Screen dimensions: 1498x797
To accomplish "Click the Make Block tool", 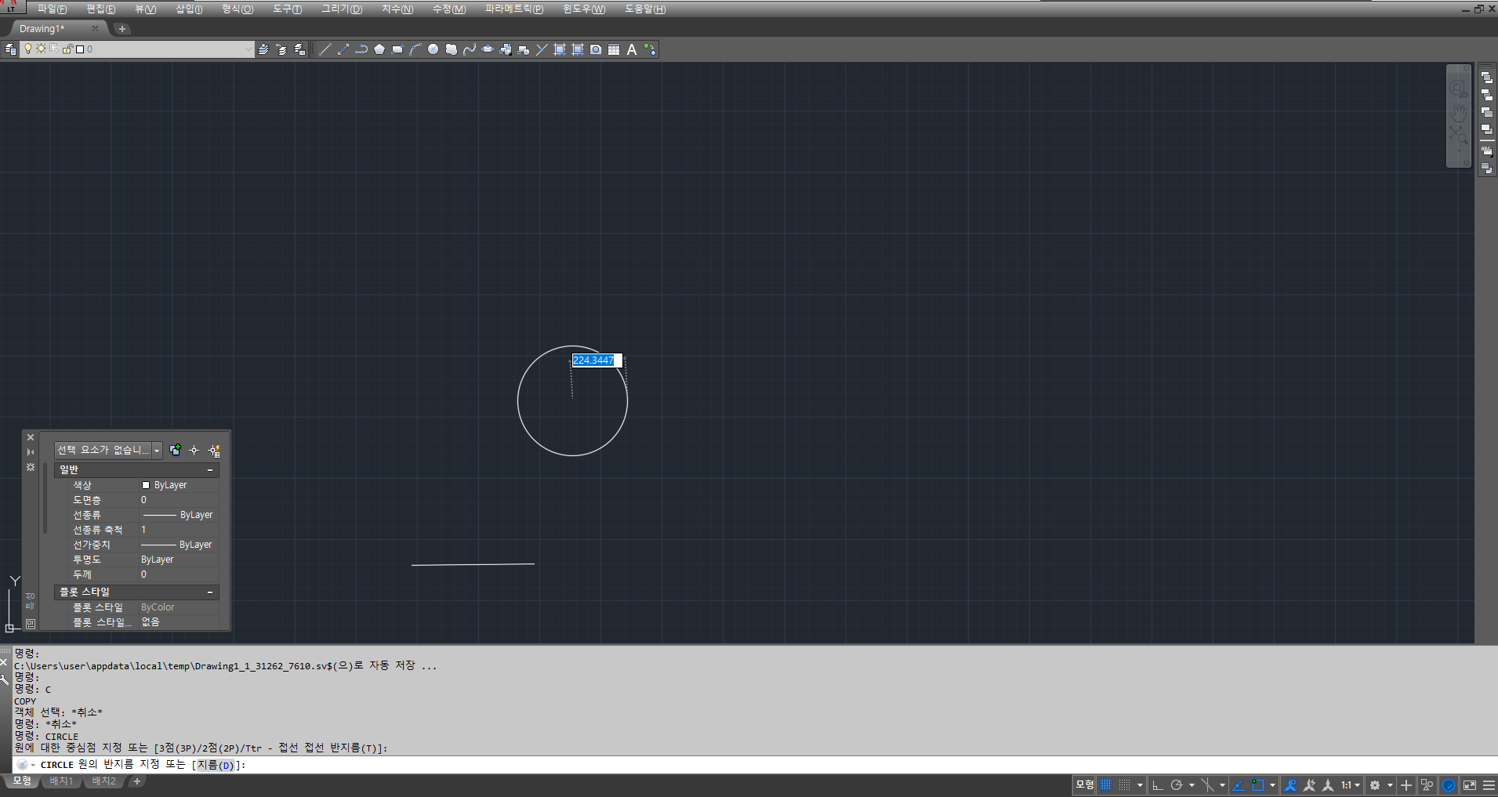I will pyautogui.click(x=524, y=49).
